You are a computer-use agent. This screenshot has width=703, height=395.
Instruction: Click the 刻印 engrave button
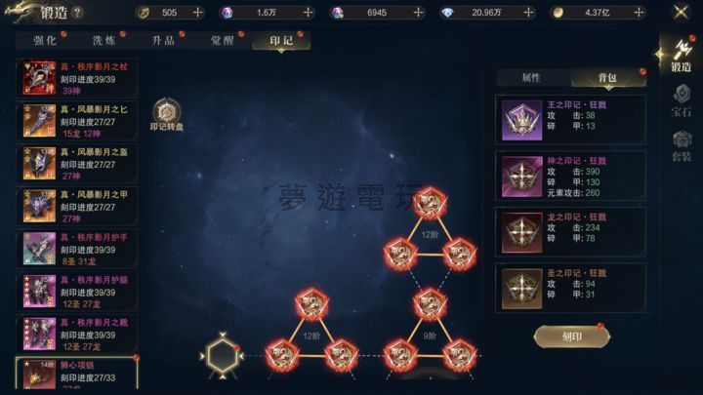pos(571,336)
